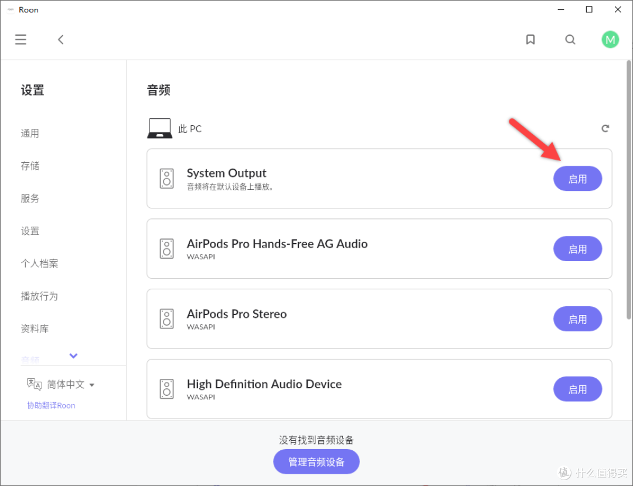The height and width of the screenshot is (486, 633).
Task: Open bookmarks from the top bar
Action: (x=530, y=39)
